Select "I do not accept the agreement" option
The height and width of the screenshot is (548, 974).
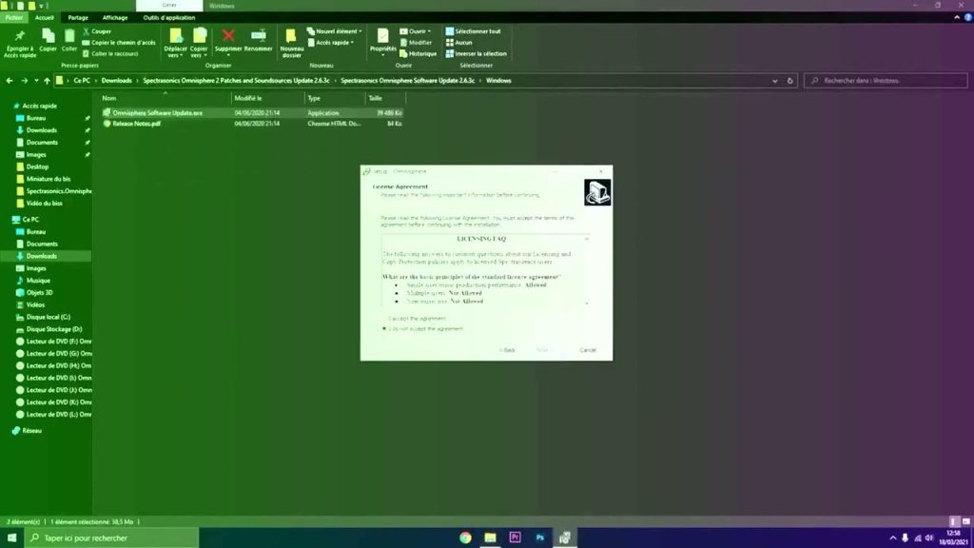coord(385,328)
